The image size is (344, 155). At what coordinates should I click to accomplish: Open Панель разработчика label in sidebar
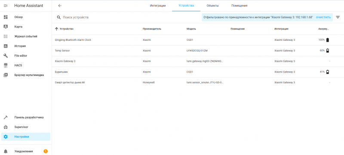tap(29, 117)
